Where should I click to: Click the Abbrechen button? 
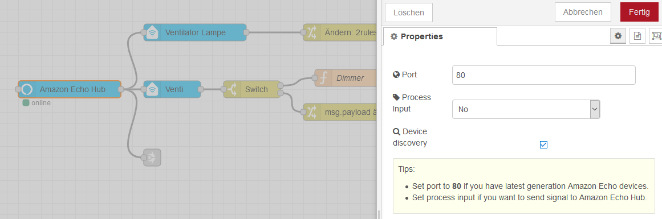(x=583, y=12)
